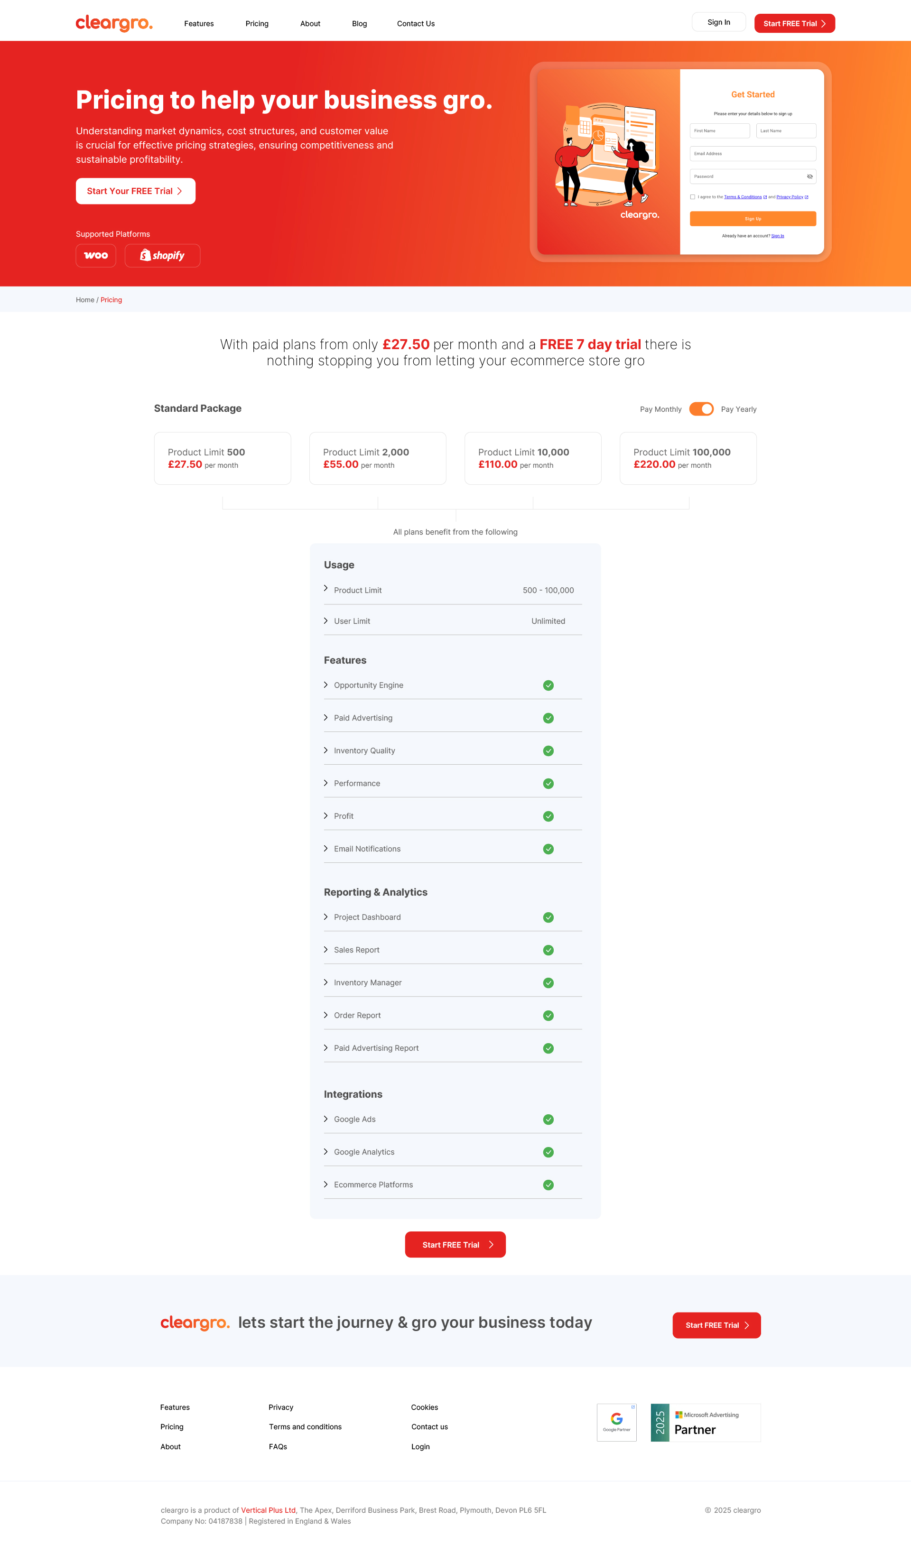Open the Vertical Plus Ltd link
The height and width of the screenshot is (1545, 911).
(x=268, y=1510)
